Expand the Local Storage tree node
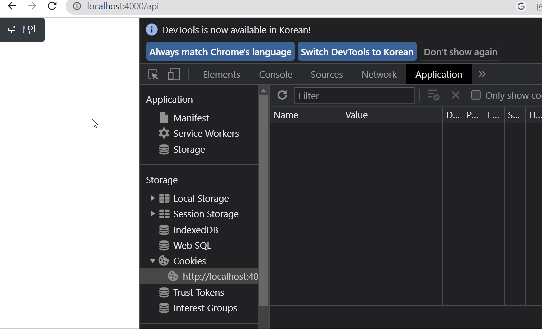 (152, 198)
